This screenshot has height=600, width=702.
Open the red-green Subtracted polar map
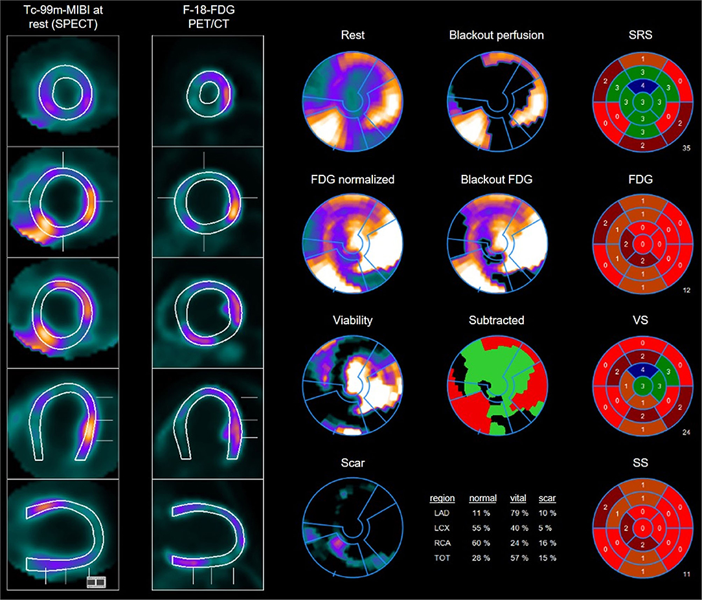point(497,386)
